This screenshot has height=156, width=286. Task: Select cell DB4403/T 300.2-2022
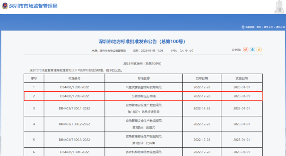coord(74,124)
